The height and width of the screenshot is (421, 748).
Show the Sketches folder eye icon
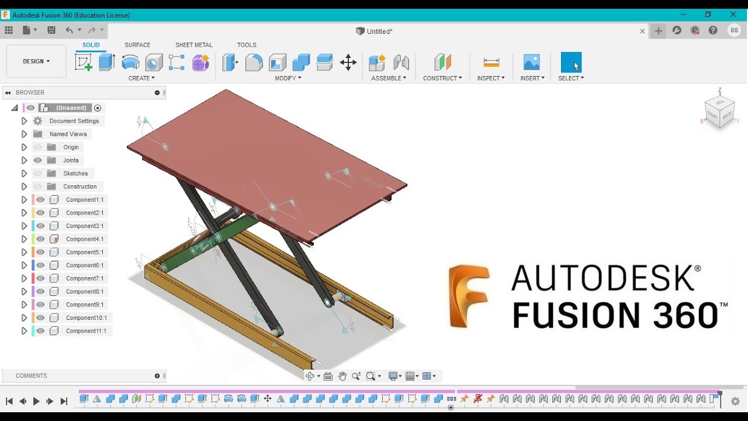point(38,173)
